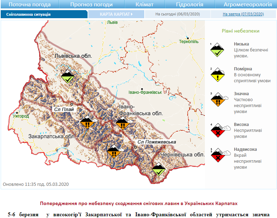This screenshot has height=218, width=277.
Task: Open the Прогноз погоди menu
Action: point(91,5)
